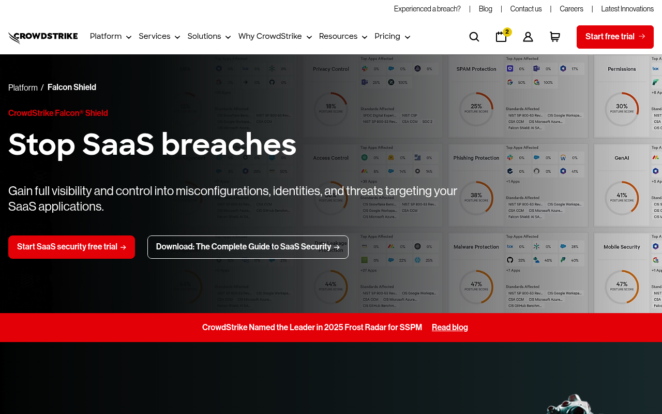Screen dimensions: 662x414
Task: Go to Platform in the breadcrumb
Action: click(23, 88)
